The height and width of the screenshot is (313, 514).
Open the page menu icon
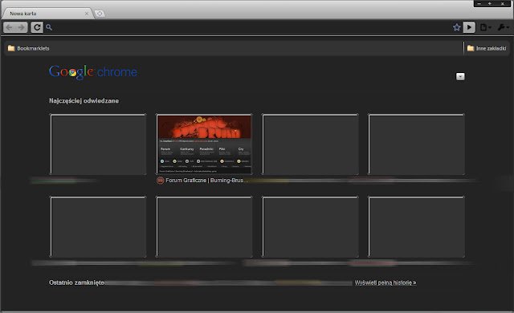[485, 27]
